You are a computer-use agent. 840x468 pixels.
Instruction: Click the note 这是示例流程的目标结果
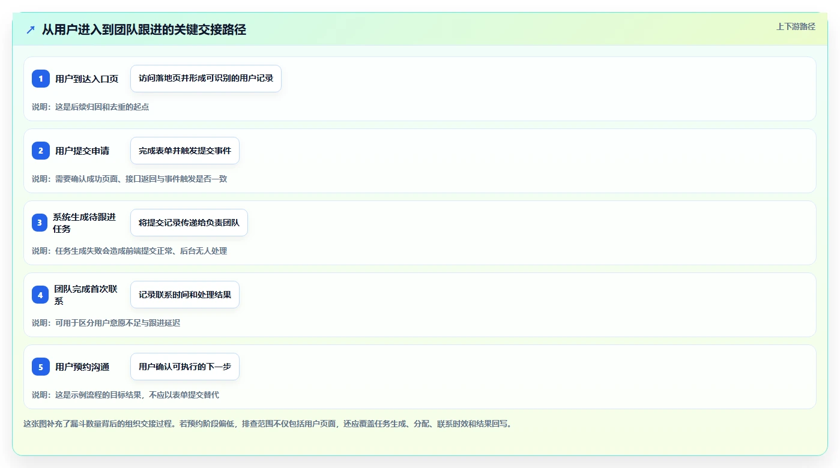(125, 395)
